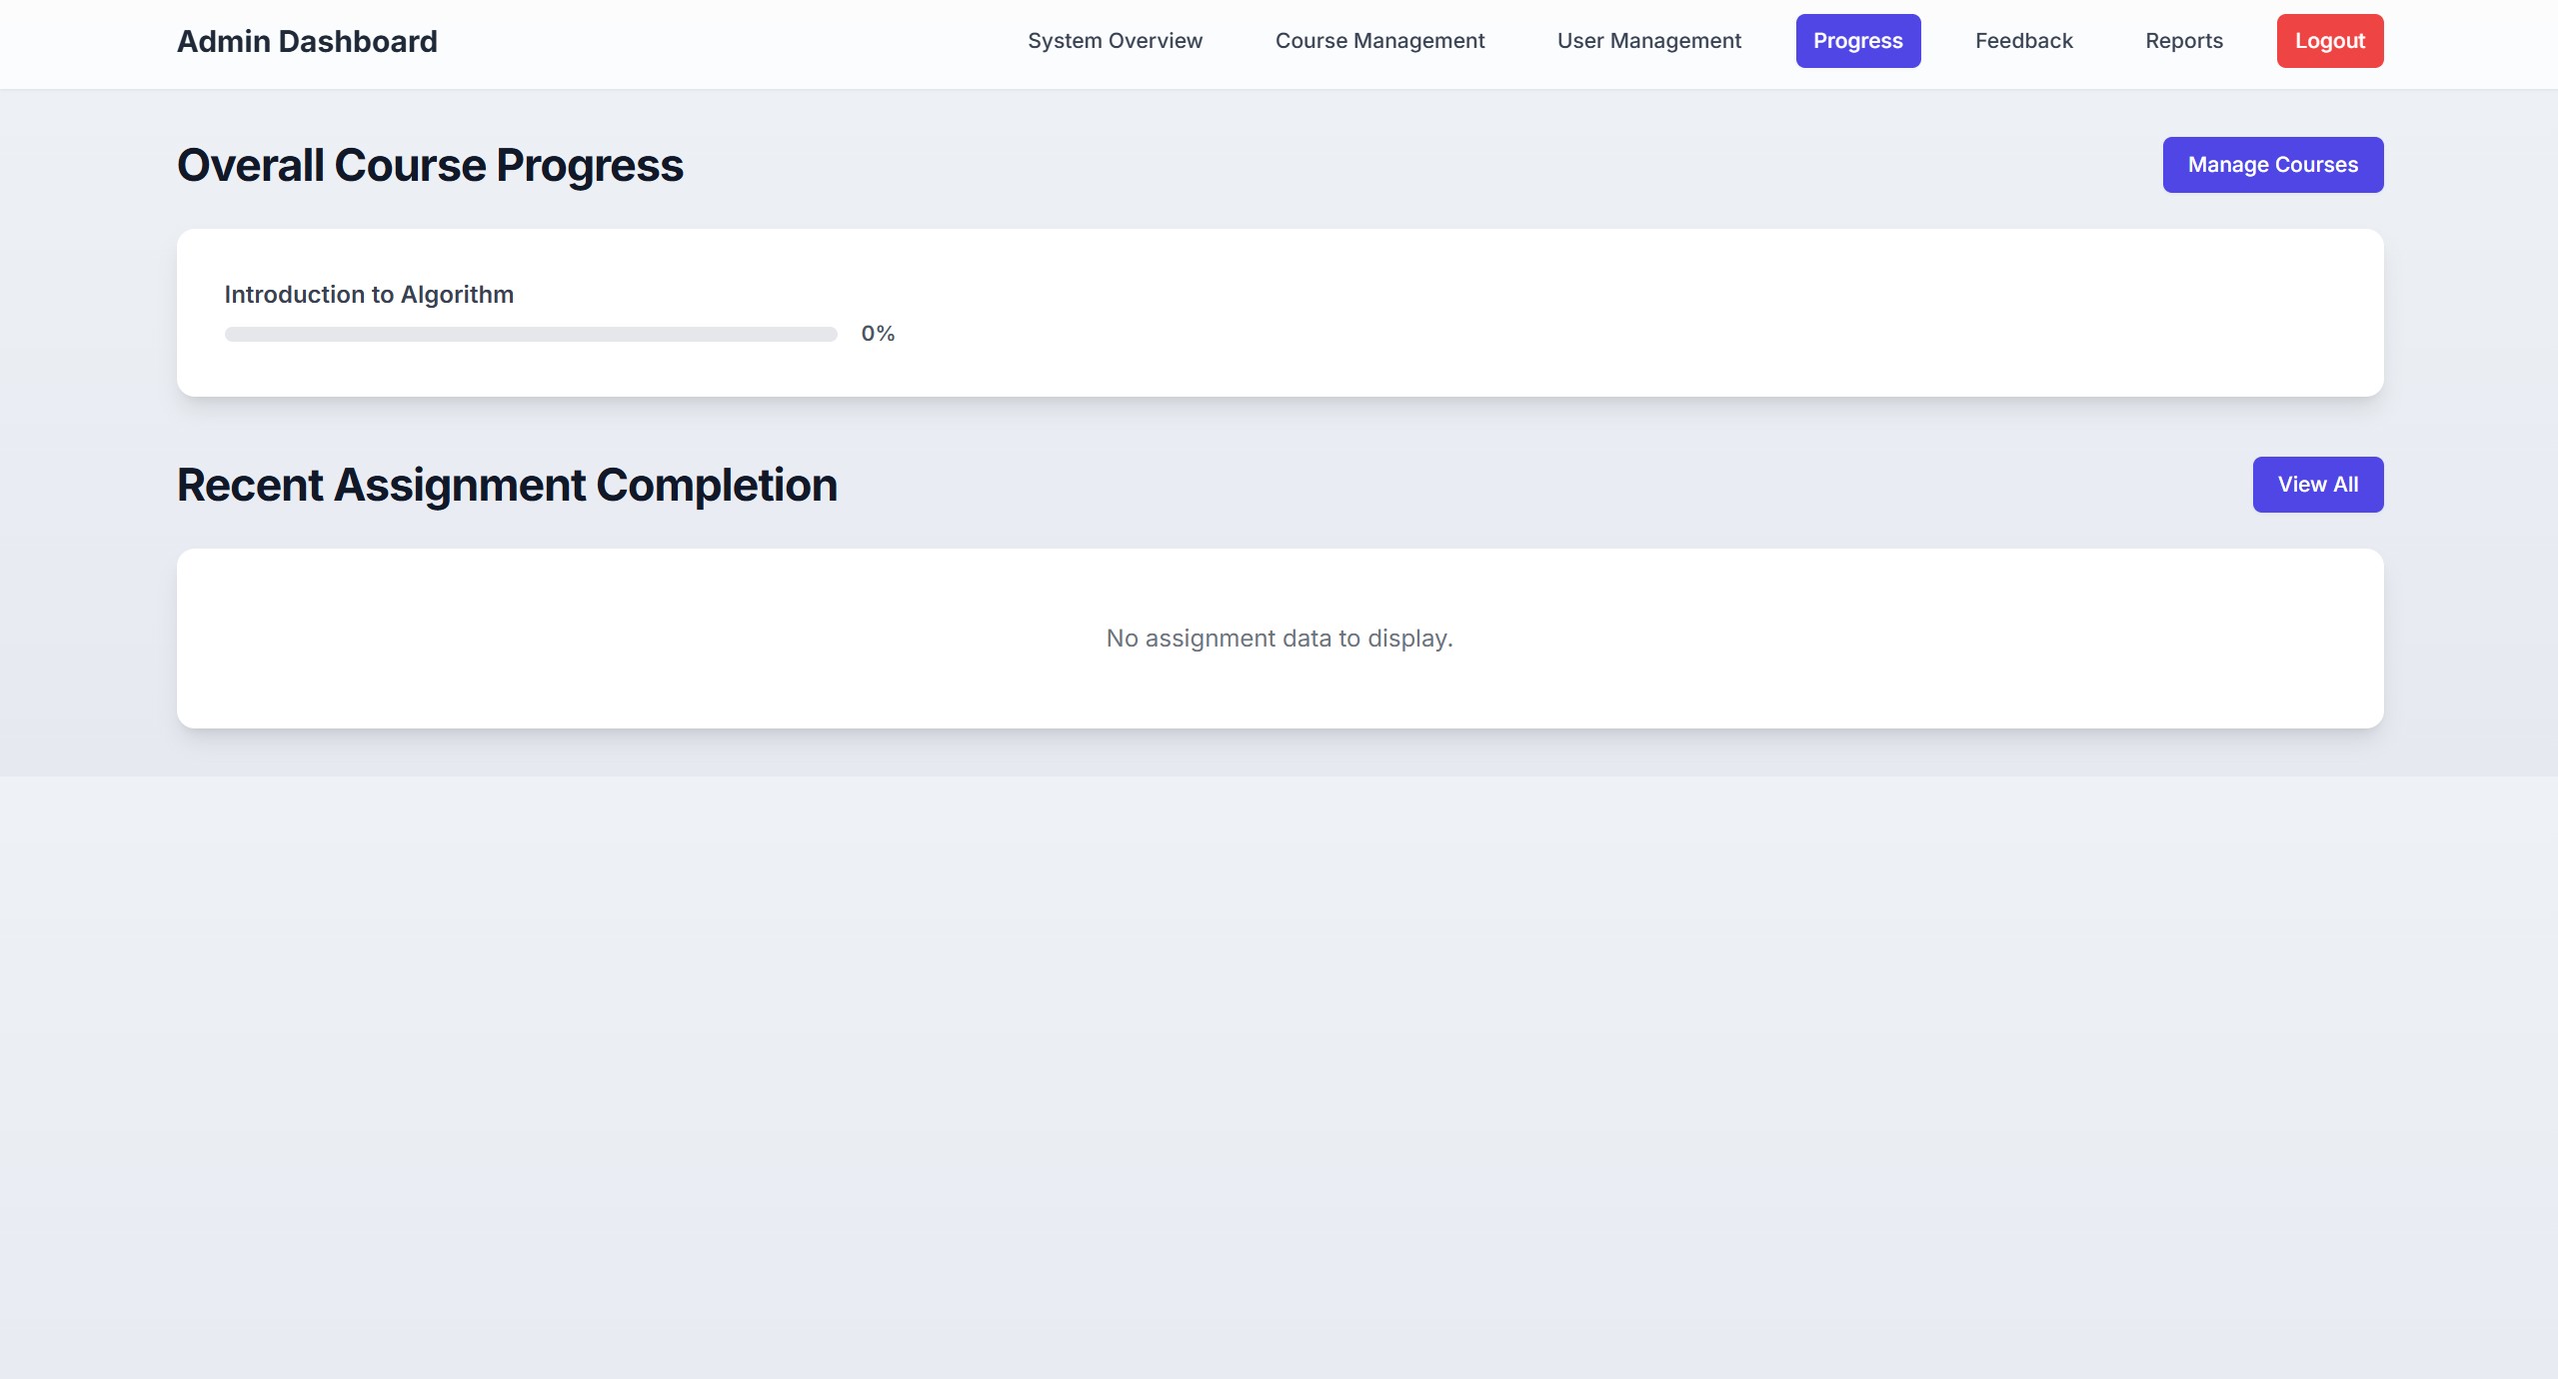
Task: Switch to User Management tab
Action: click(x=1648, y=41)
